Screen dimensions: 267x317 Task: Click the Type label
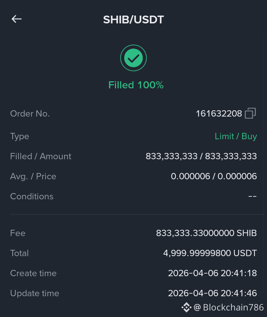[x=20, y=137]
